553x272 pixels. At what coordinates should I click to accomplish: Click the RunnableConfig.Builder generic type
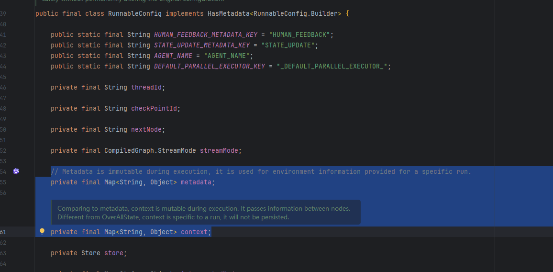296,14
